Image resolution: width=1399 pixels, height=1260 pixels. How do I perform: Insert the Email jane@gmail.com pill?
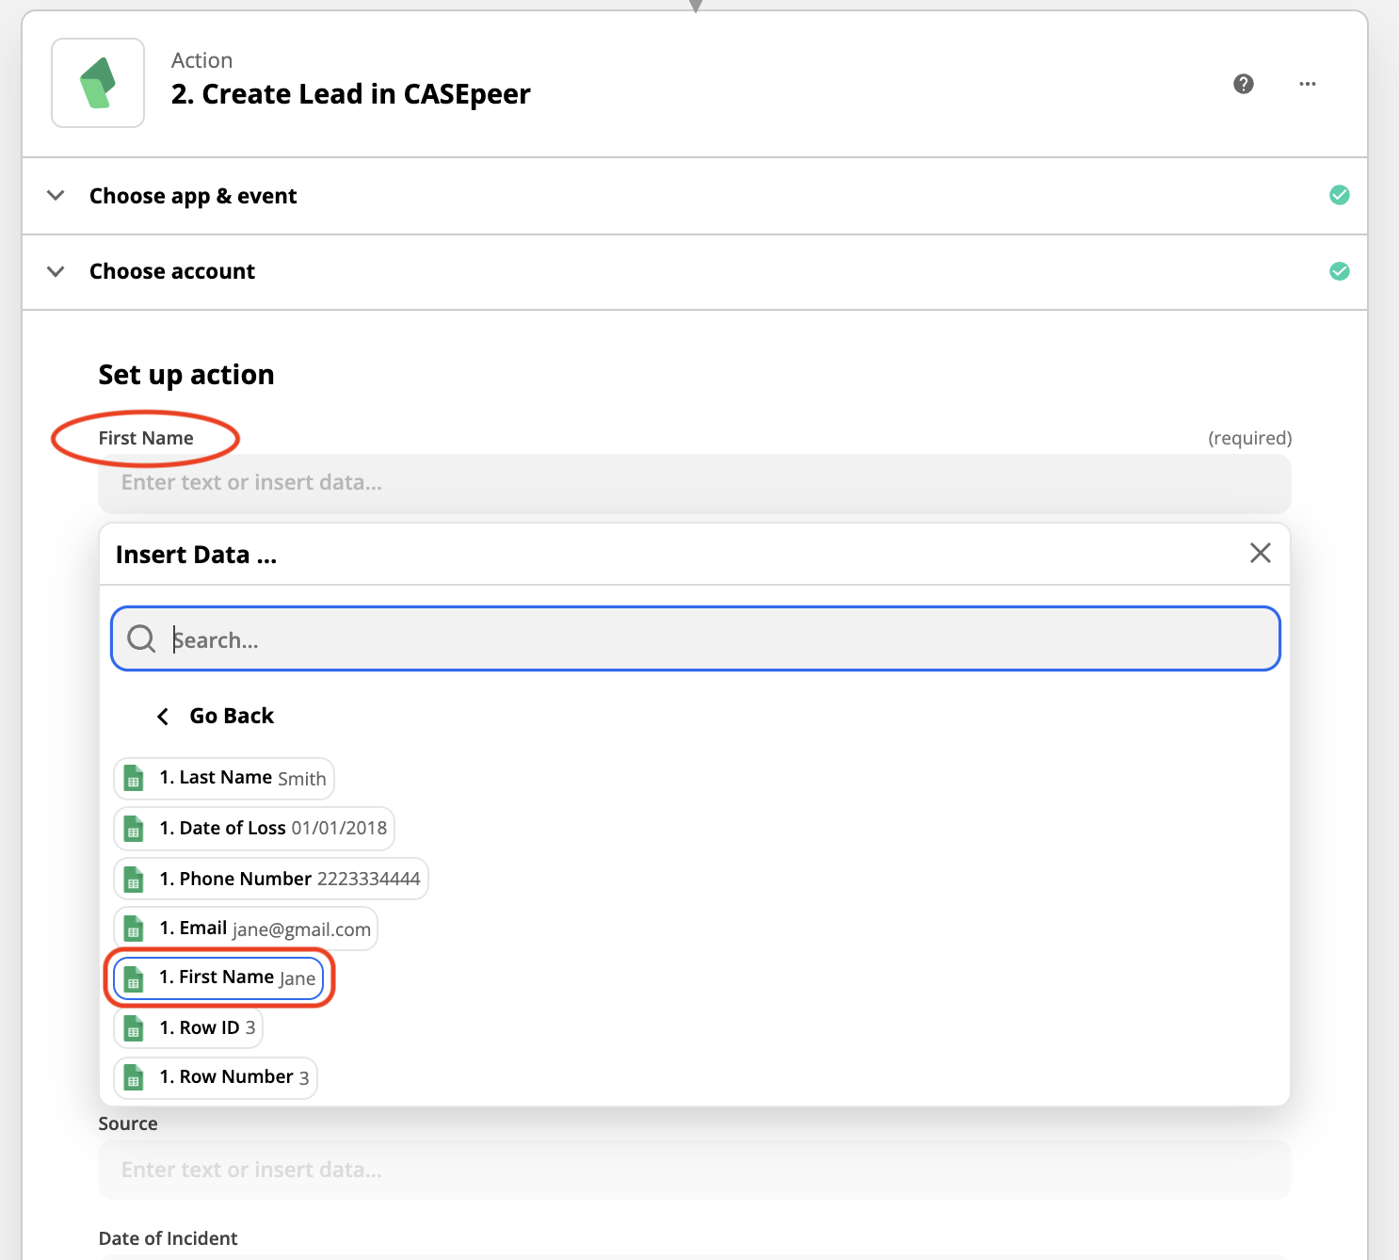tap(246, 929)
